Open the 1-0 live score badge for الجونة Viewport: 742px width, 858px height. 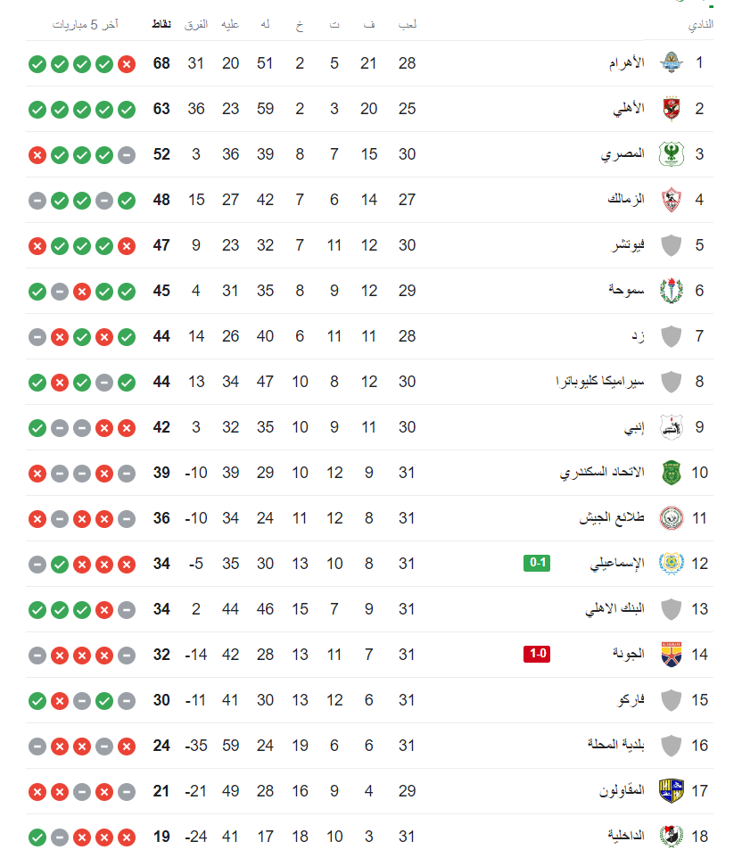coord(536,655)
